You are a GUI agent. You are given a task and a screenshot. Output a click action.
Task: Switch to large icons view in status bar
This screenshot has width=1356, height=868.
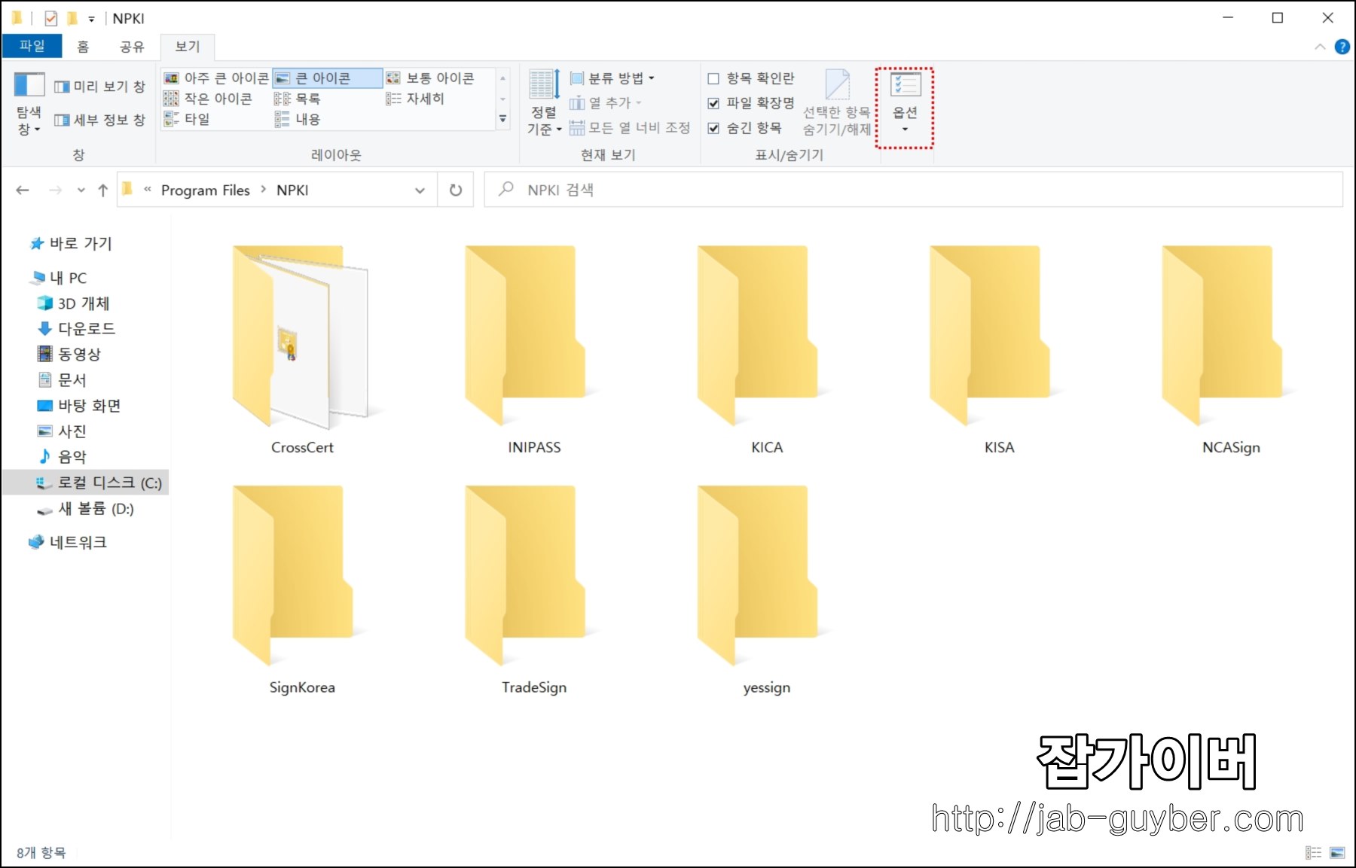coord(1337,852)
